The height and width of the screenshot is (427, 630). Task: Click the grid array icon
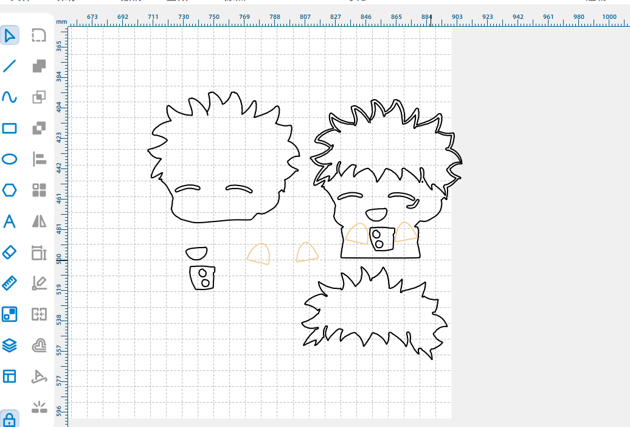point(39,190)
